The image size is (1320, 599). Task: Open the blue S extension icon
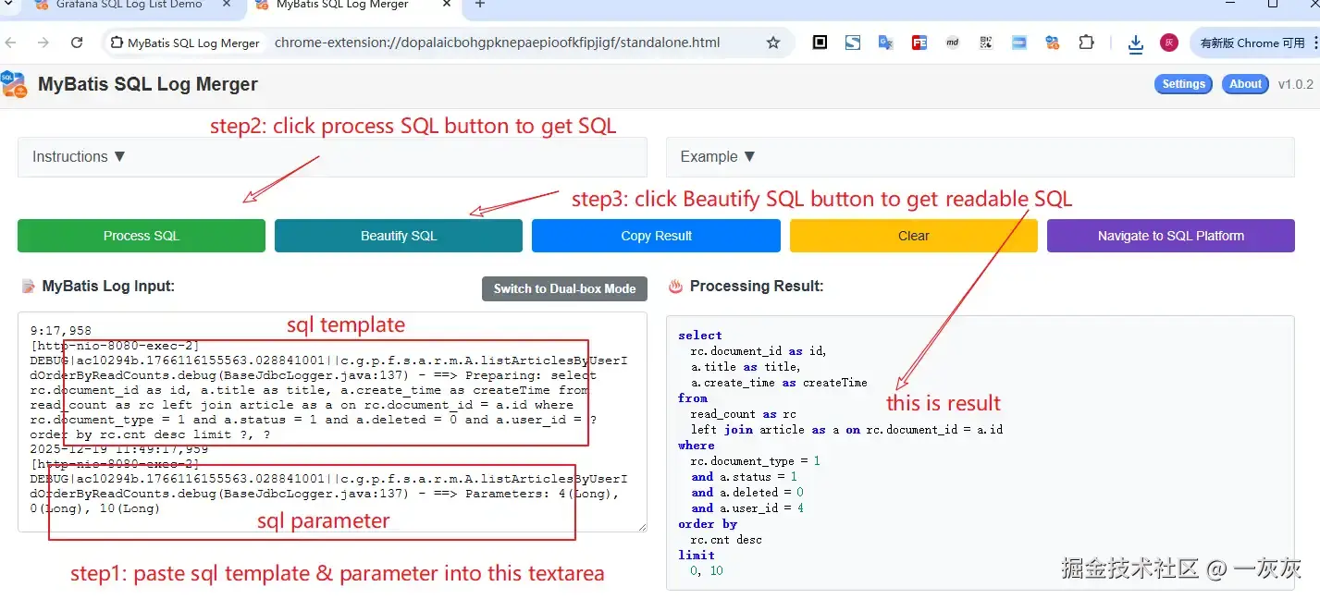point(853,43)
